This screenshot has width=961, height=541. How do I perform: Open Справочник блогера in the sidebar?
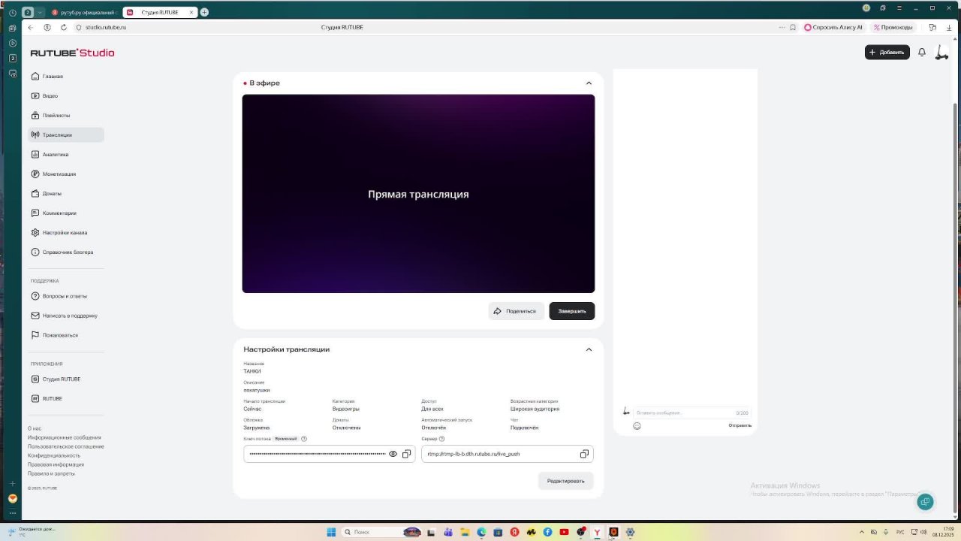tap(66, 252)
